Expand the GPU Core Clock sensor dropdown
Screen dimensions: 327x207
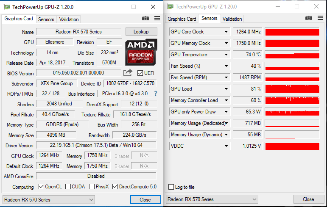click(226, 32)
